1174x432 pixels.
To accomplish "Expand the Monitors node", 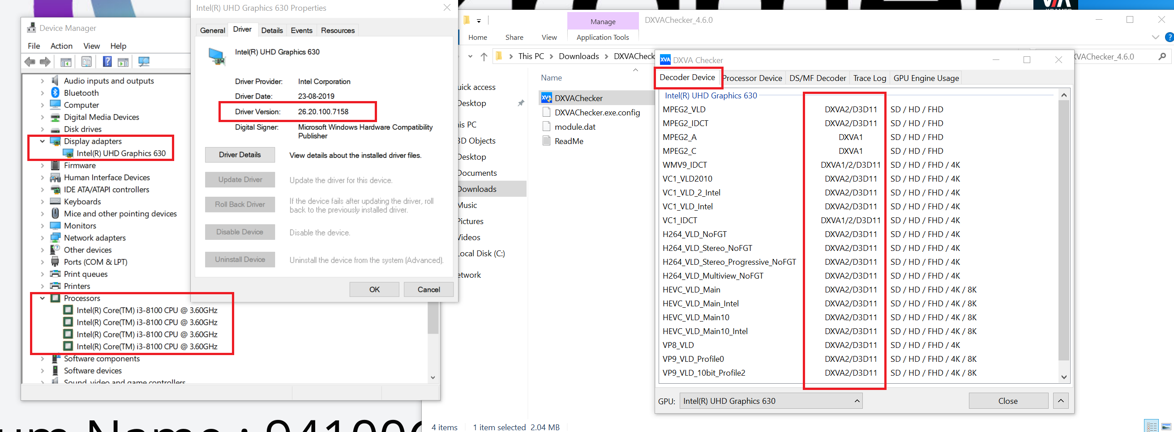I will [x=43, y=226].
